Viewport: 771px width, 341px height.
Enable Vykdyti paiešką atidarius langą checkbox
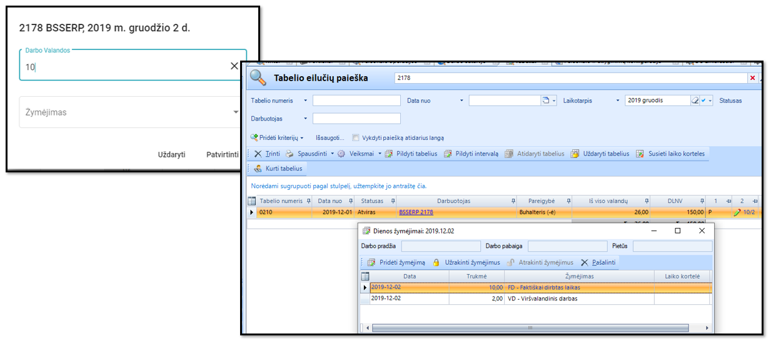(355, 137)
